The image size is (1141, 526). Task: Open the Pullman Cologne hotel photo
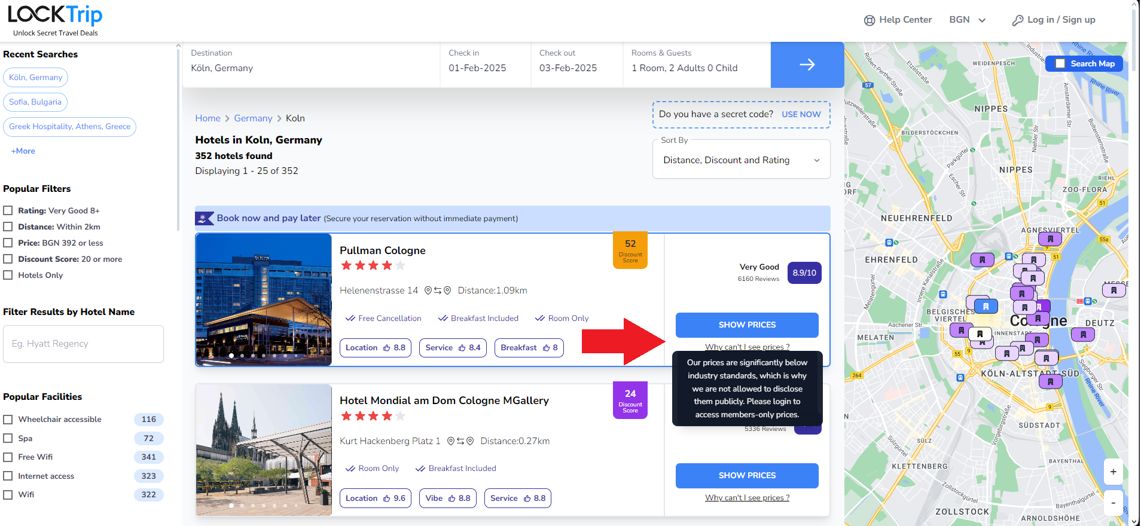click(264, 299)
